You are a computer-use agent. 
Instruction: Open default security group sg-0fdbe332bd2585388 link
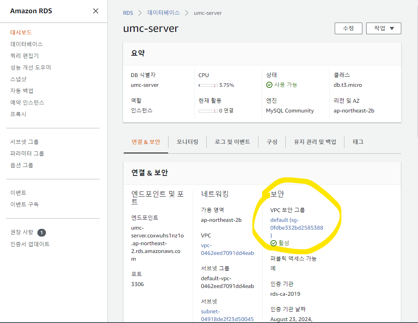(x=297, y=228)
